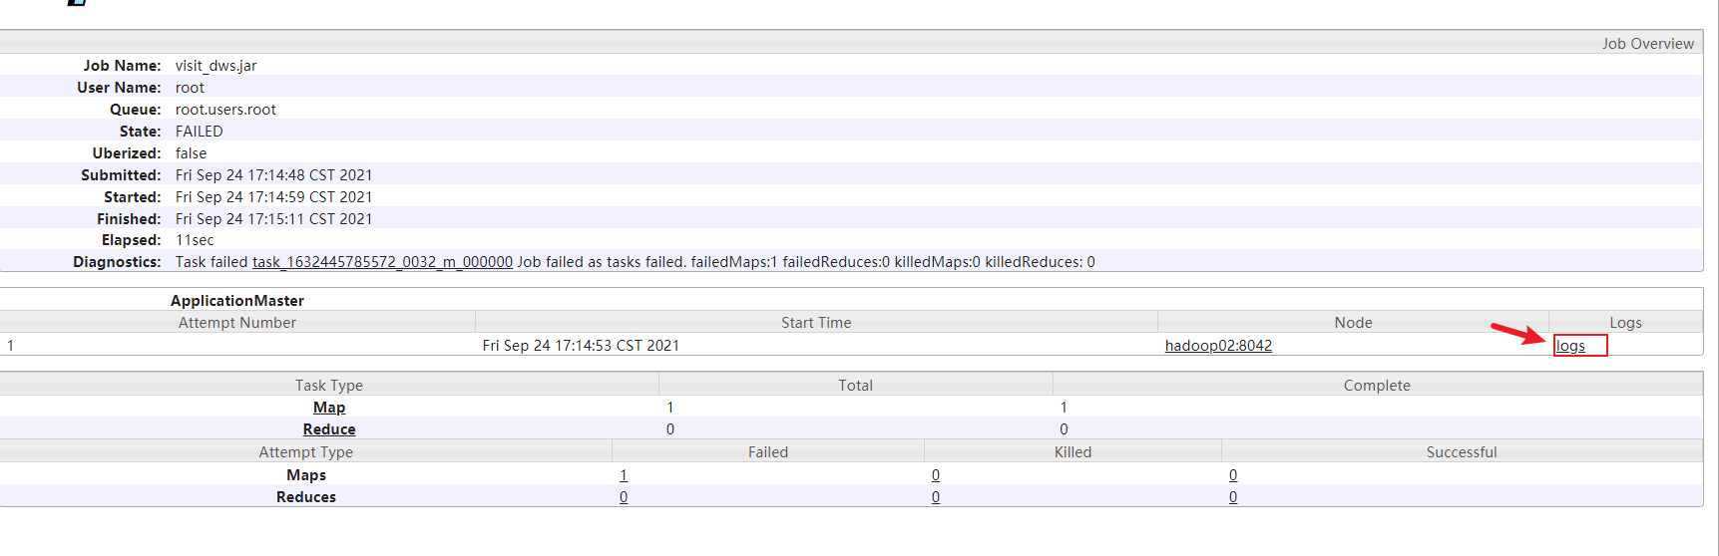The width and height of the screenshot is (1719, 556).
Task: Open the killed Reduces count link
Action: coord(936,497)
